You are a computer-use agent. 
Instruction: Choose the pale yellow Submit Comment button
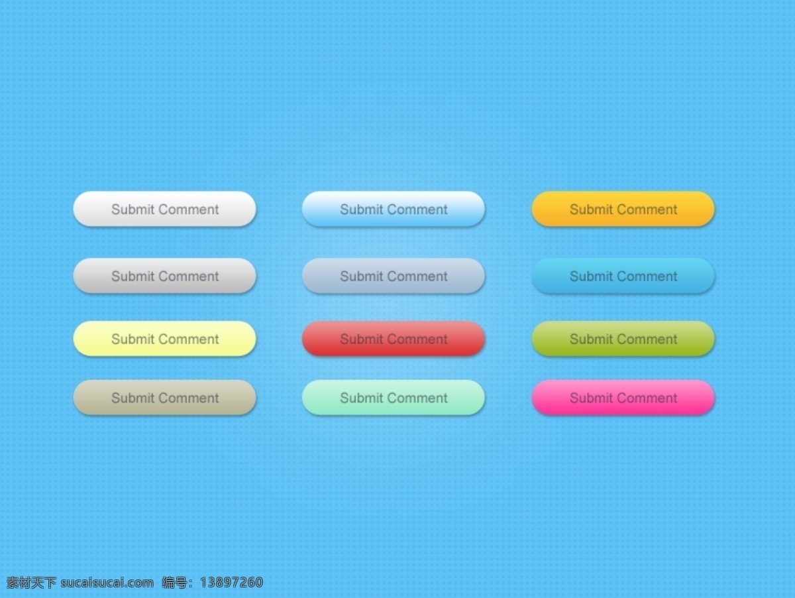tap(164, 339)
